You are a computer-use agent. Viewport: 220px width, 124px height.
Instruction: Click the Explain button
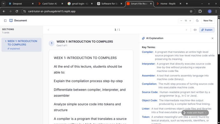[207, 30]
